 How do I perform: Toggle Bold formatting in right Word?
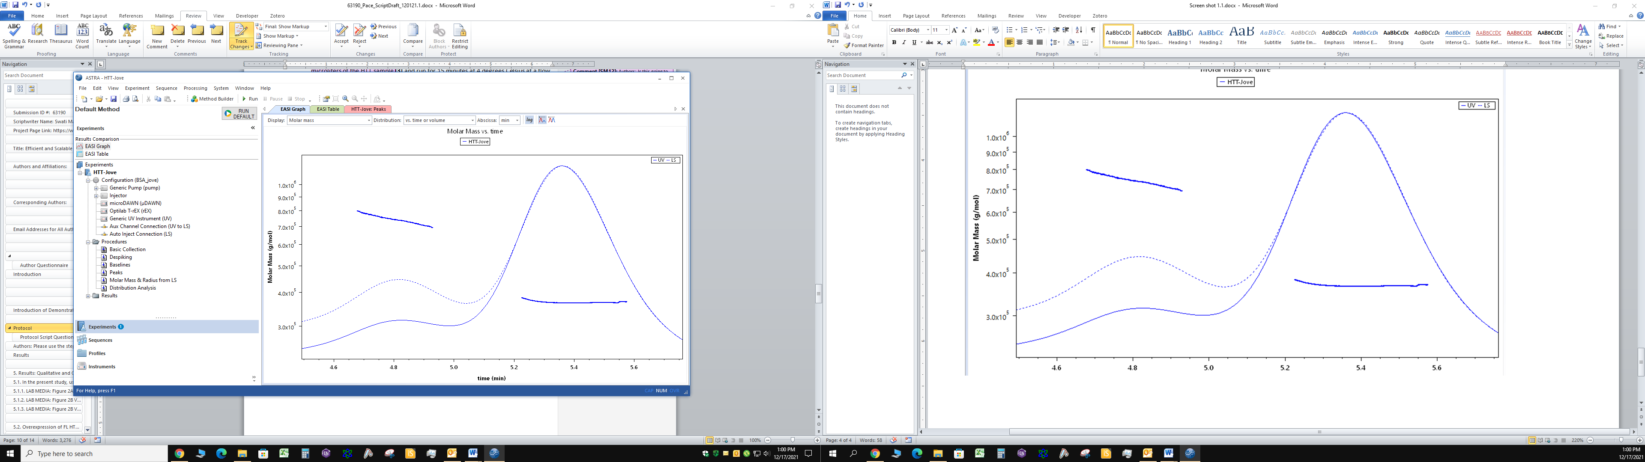coord(894,42)
